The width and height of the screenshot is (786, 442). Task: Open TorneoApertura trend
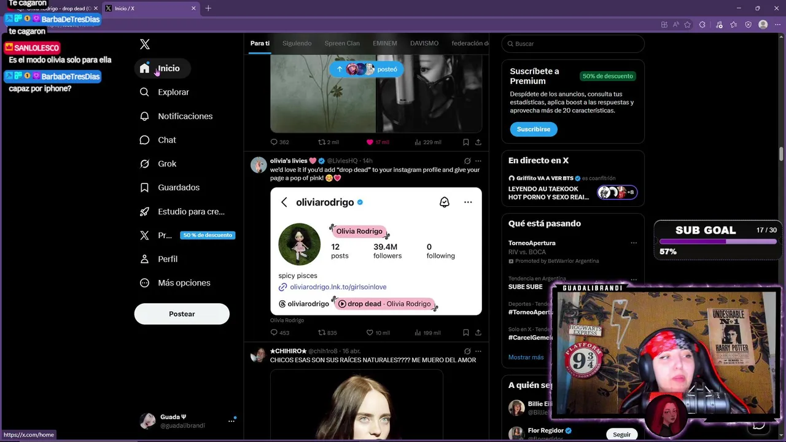(x=532, y=243)
